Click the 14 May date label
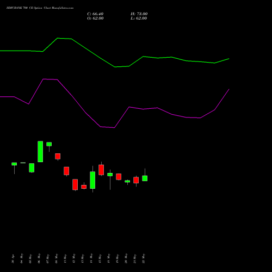This screenshot has height=272, width=272. pyautogui.click(x=91, y=259)
